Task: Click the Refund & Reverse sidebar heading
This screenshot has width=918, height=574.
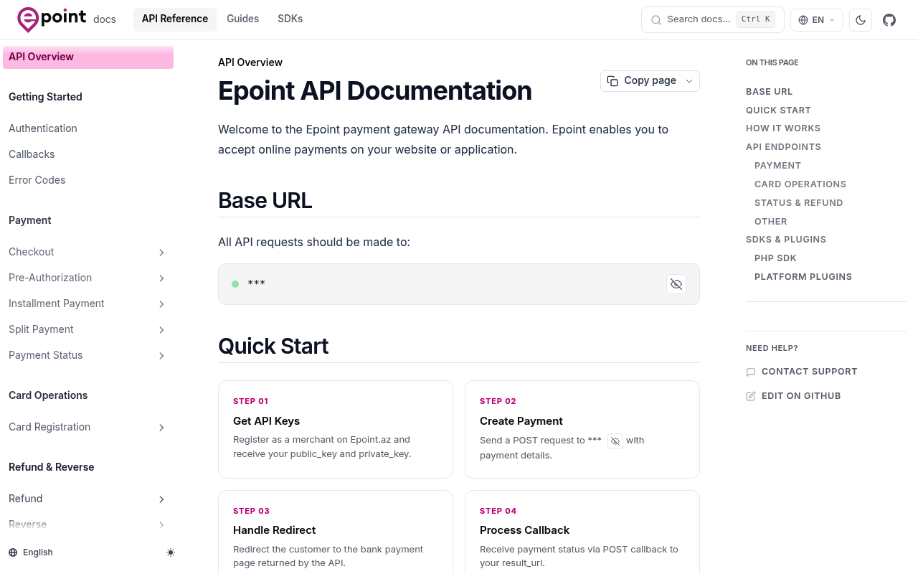Action: point(52,467)
